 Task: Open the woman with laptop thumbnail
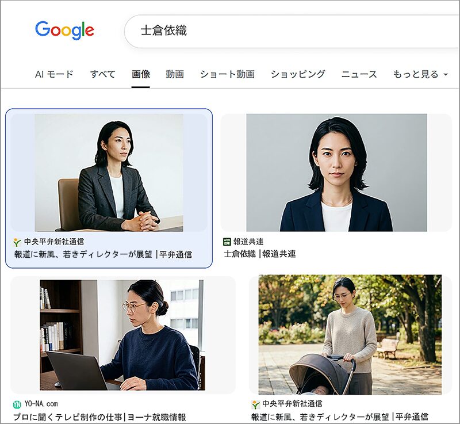(x=122, y=335)
